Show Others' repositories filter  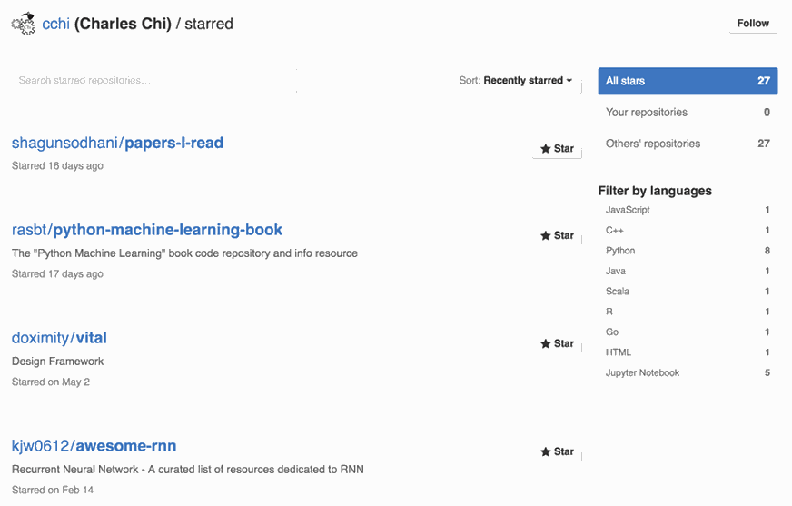[x=687, y=144]
